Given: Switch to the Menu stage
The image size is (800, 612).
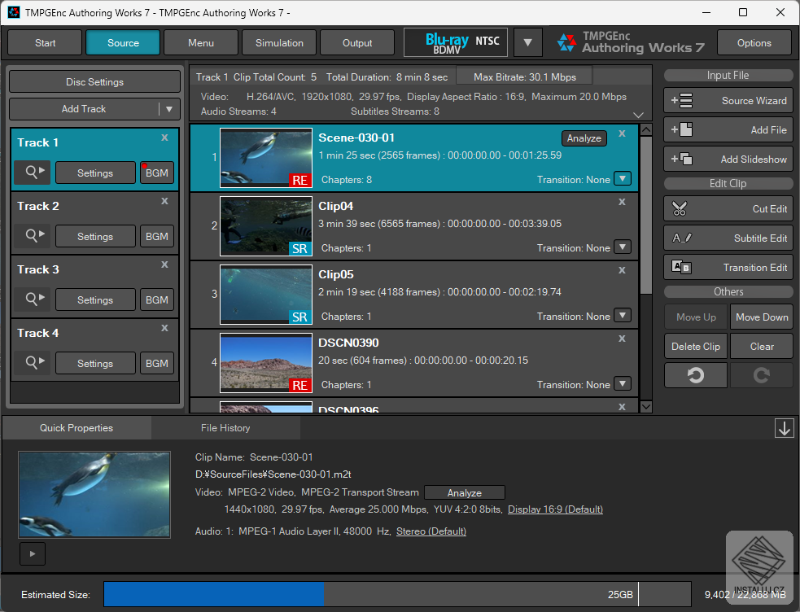Looking at the screenshot, I should click(x=201, y=42).
